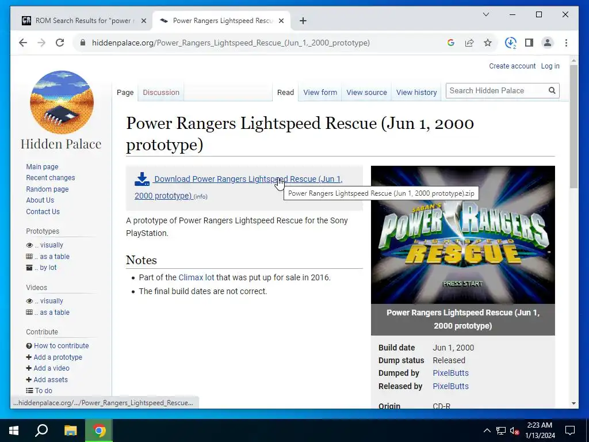Click the scrollbar down arrow

(573, 403)
